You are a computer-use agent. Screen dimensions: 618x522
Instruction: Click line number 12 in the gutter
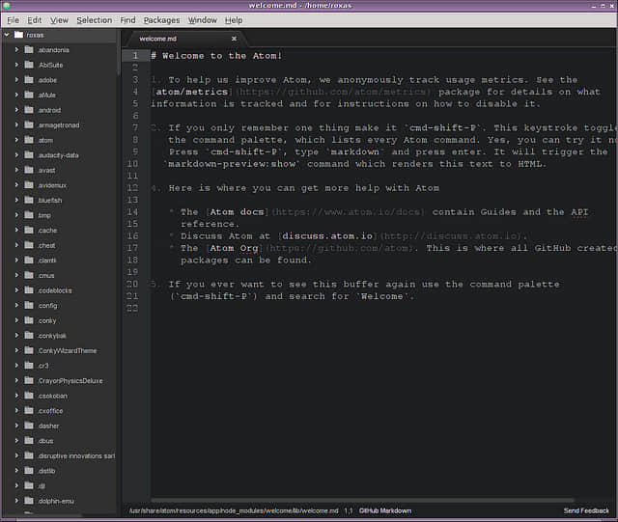tap(132, 188)
